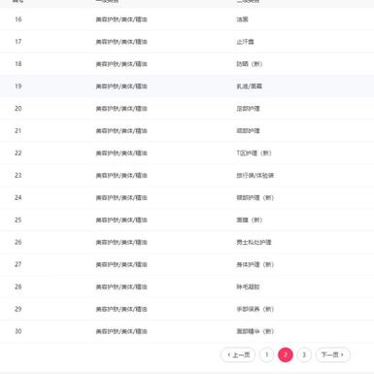The image size is (374, 374).
Task: Click row 24 second-level category entry
Action: [255, 198]
